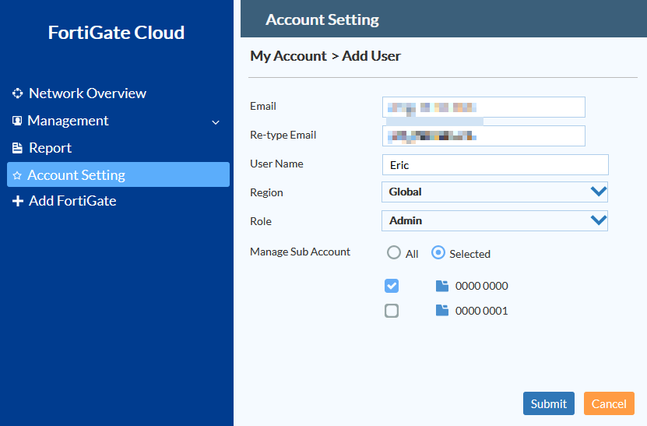This screenshot has width=647, height=426.
Task: Click the Account Setting star icon
Action: pyautogui.click(x=17, y=175)
